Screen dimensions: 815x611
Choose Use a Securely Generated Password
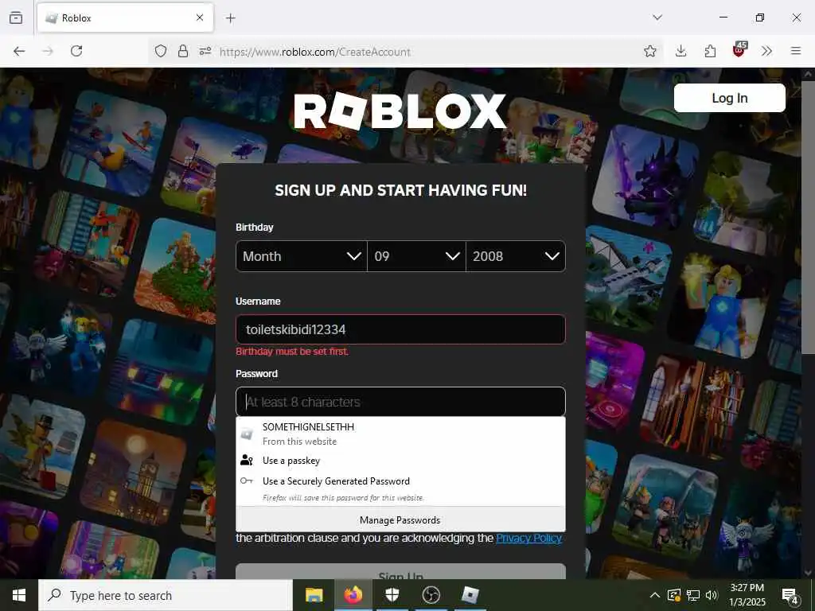pos(400,488)
